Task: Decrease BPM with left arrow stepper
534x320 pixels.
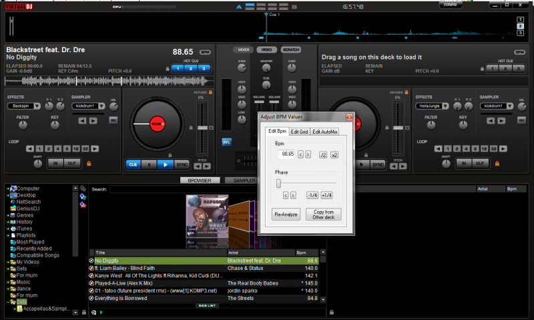Action: [x=300, y=155]
